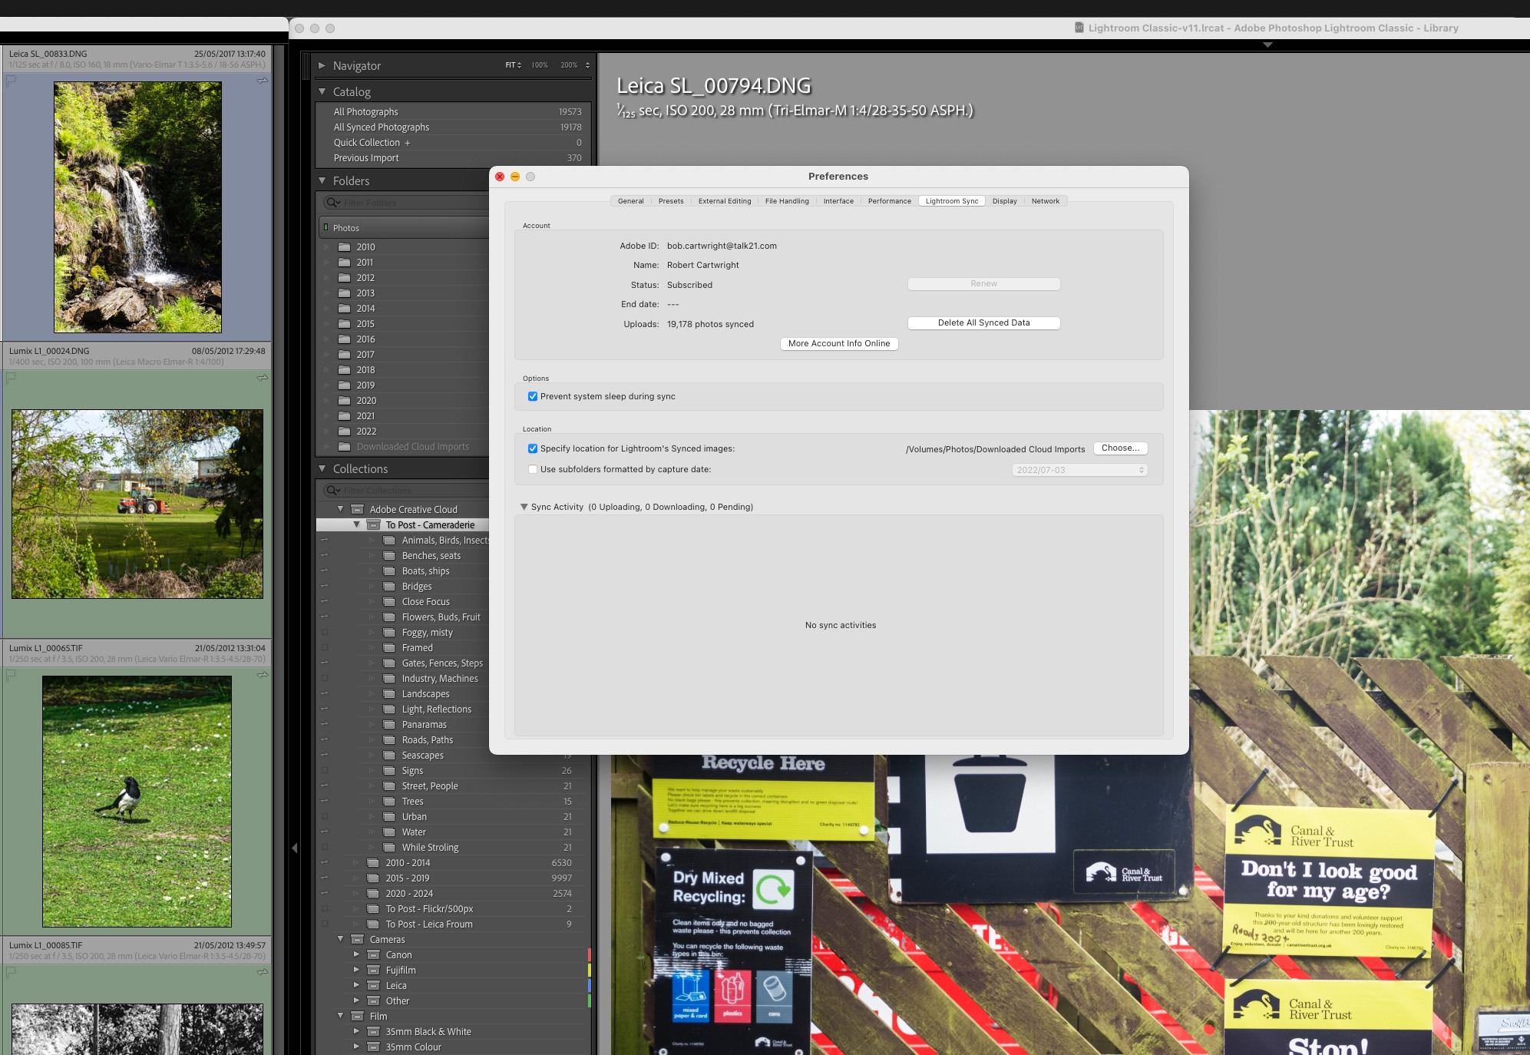Collapse the Sync Activity section
This screenshot has width=1530, height=1055.
pos(524,507)
